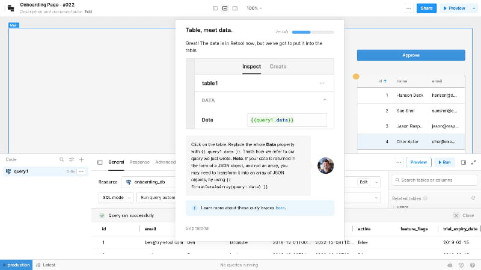Click the active results column header
The width and height of the screenshot is (481, 270).
[364, 229]
